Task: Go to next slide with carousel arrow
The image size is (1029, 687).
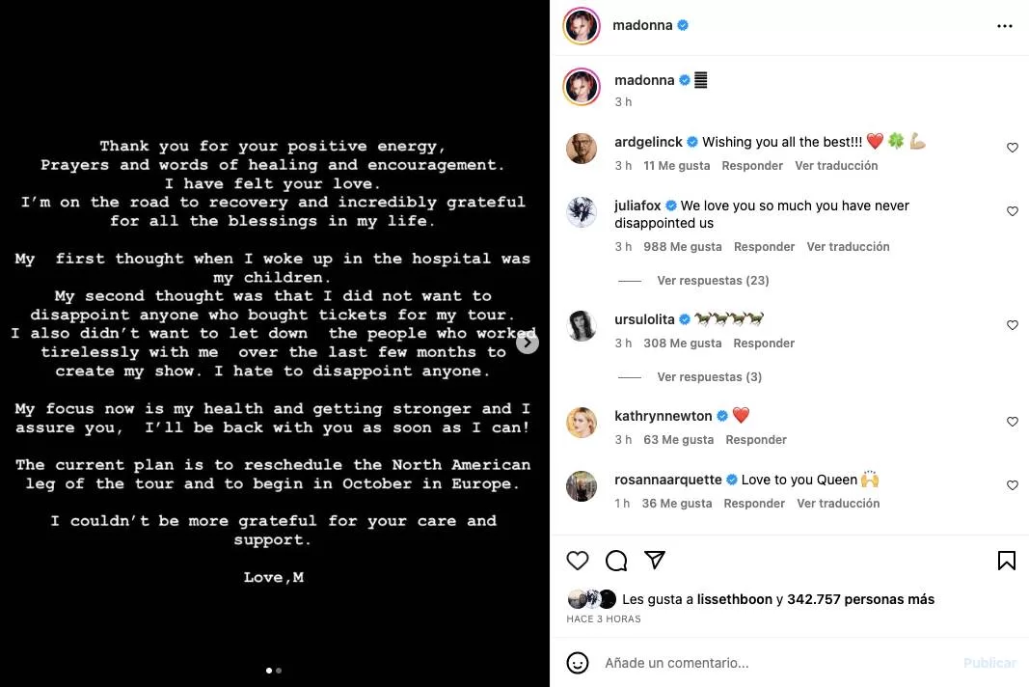Action: [x=527, y=342]
